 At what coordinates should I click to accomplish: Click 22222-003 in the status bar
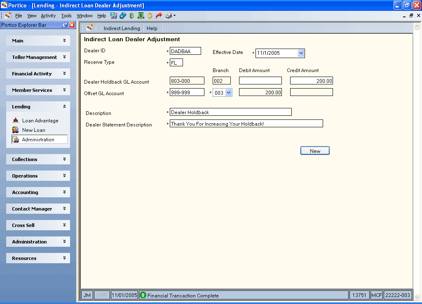tap(398, 295)
